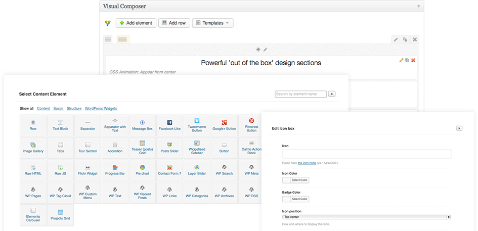
Task: Insert the WP Links widget
Action: click(x=169, y=193)
